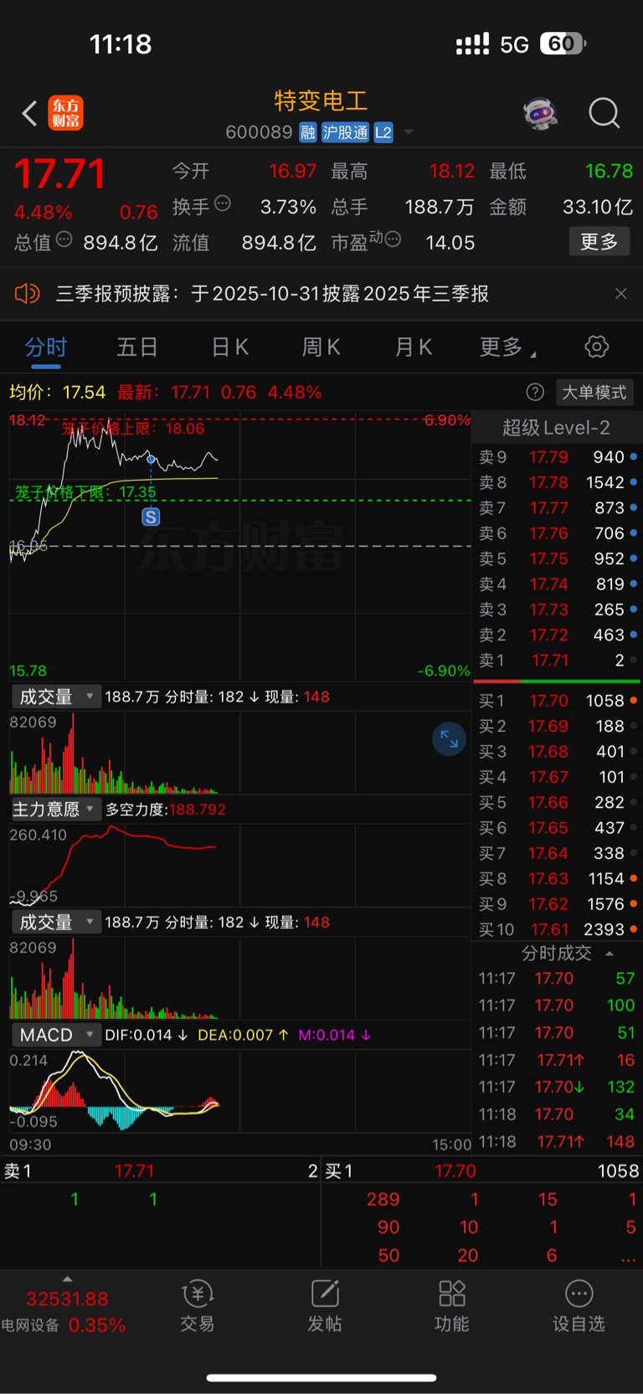Open chart settings gear icon
Screen dimensions: 643x1394
[x=596, y=347]
